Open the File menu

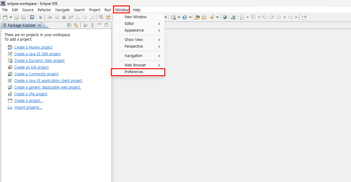pos(5,10)
